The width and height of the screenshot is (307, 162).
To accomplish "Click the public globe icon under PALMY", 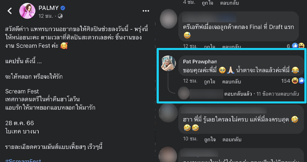I will point(60,16).
